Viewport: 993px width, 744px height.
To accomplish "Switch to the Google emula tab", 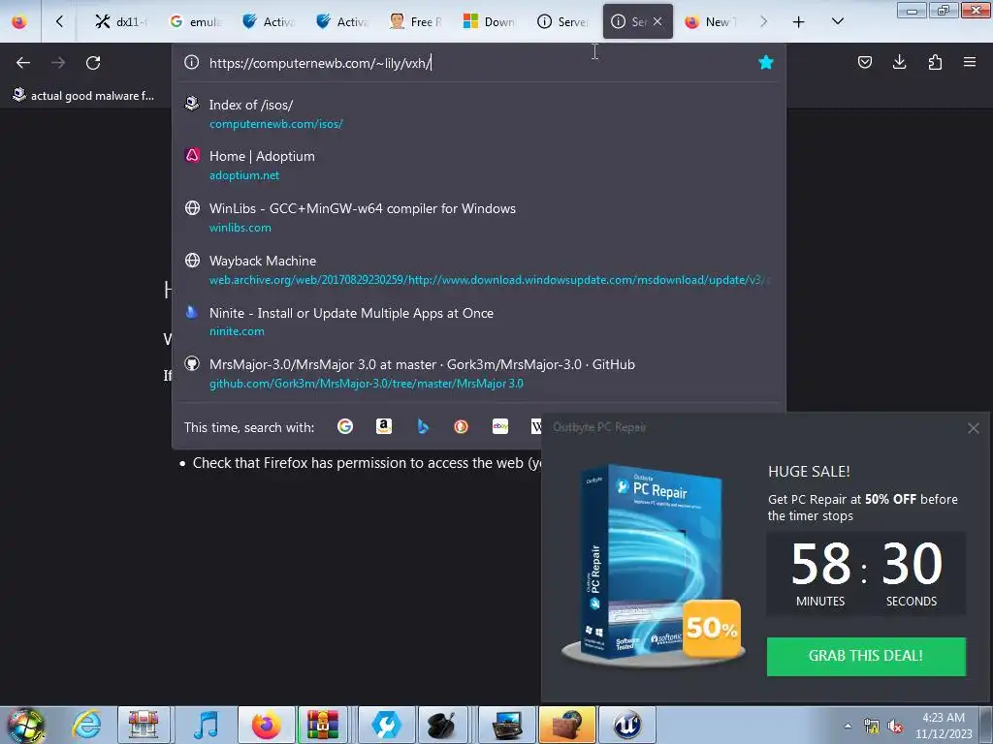I will [196, 21].
